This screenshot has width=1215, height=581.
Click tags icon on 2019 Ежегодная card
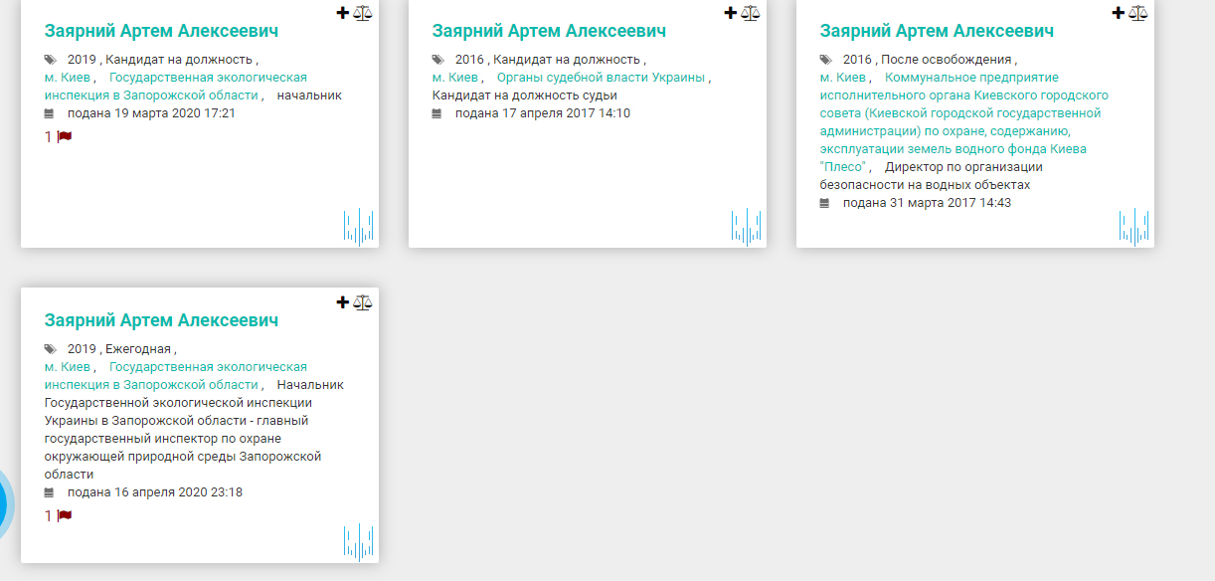pyautogui.click(x=51, y=349)
